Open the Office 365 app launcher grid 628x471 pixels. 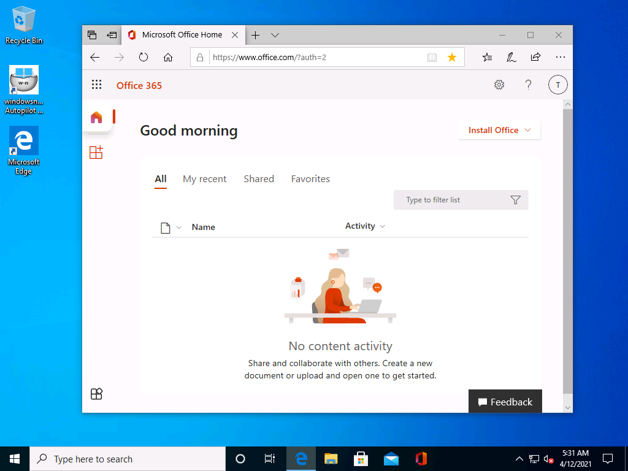click(96, 85)
